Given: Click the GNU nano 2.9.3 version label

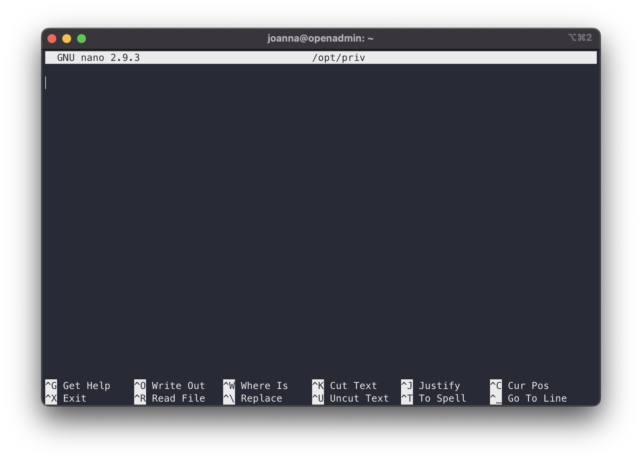Looking at the screenshot, I should (98, 58).
